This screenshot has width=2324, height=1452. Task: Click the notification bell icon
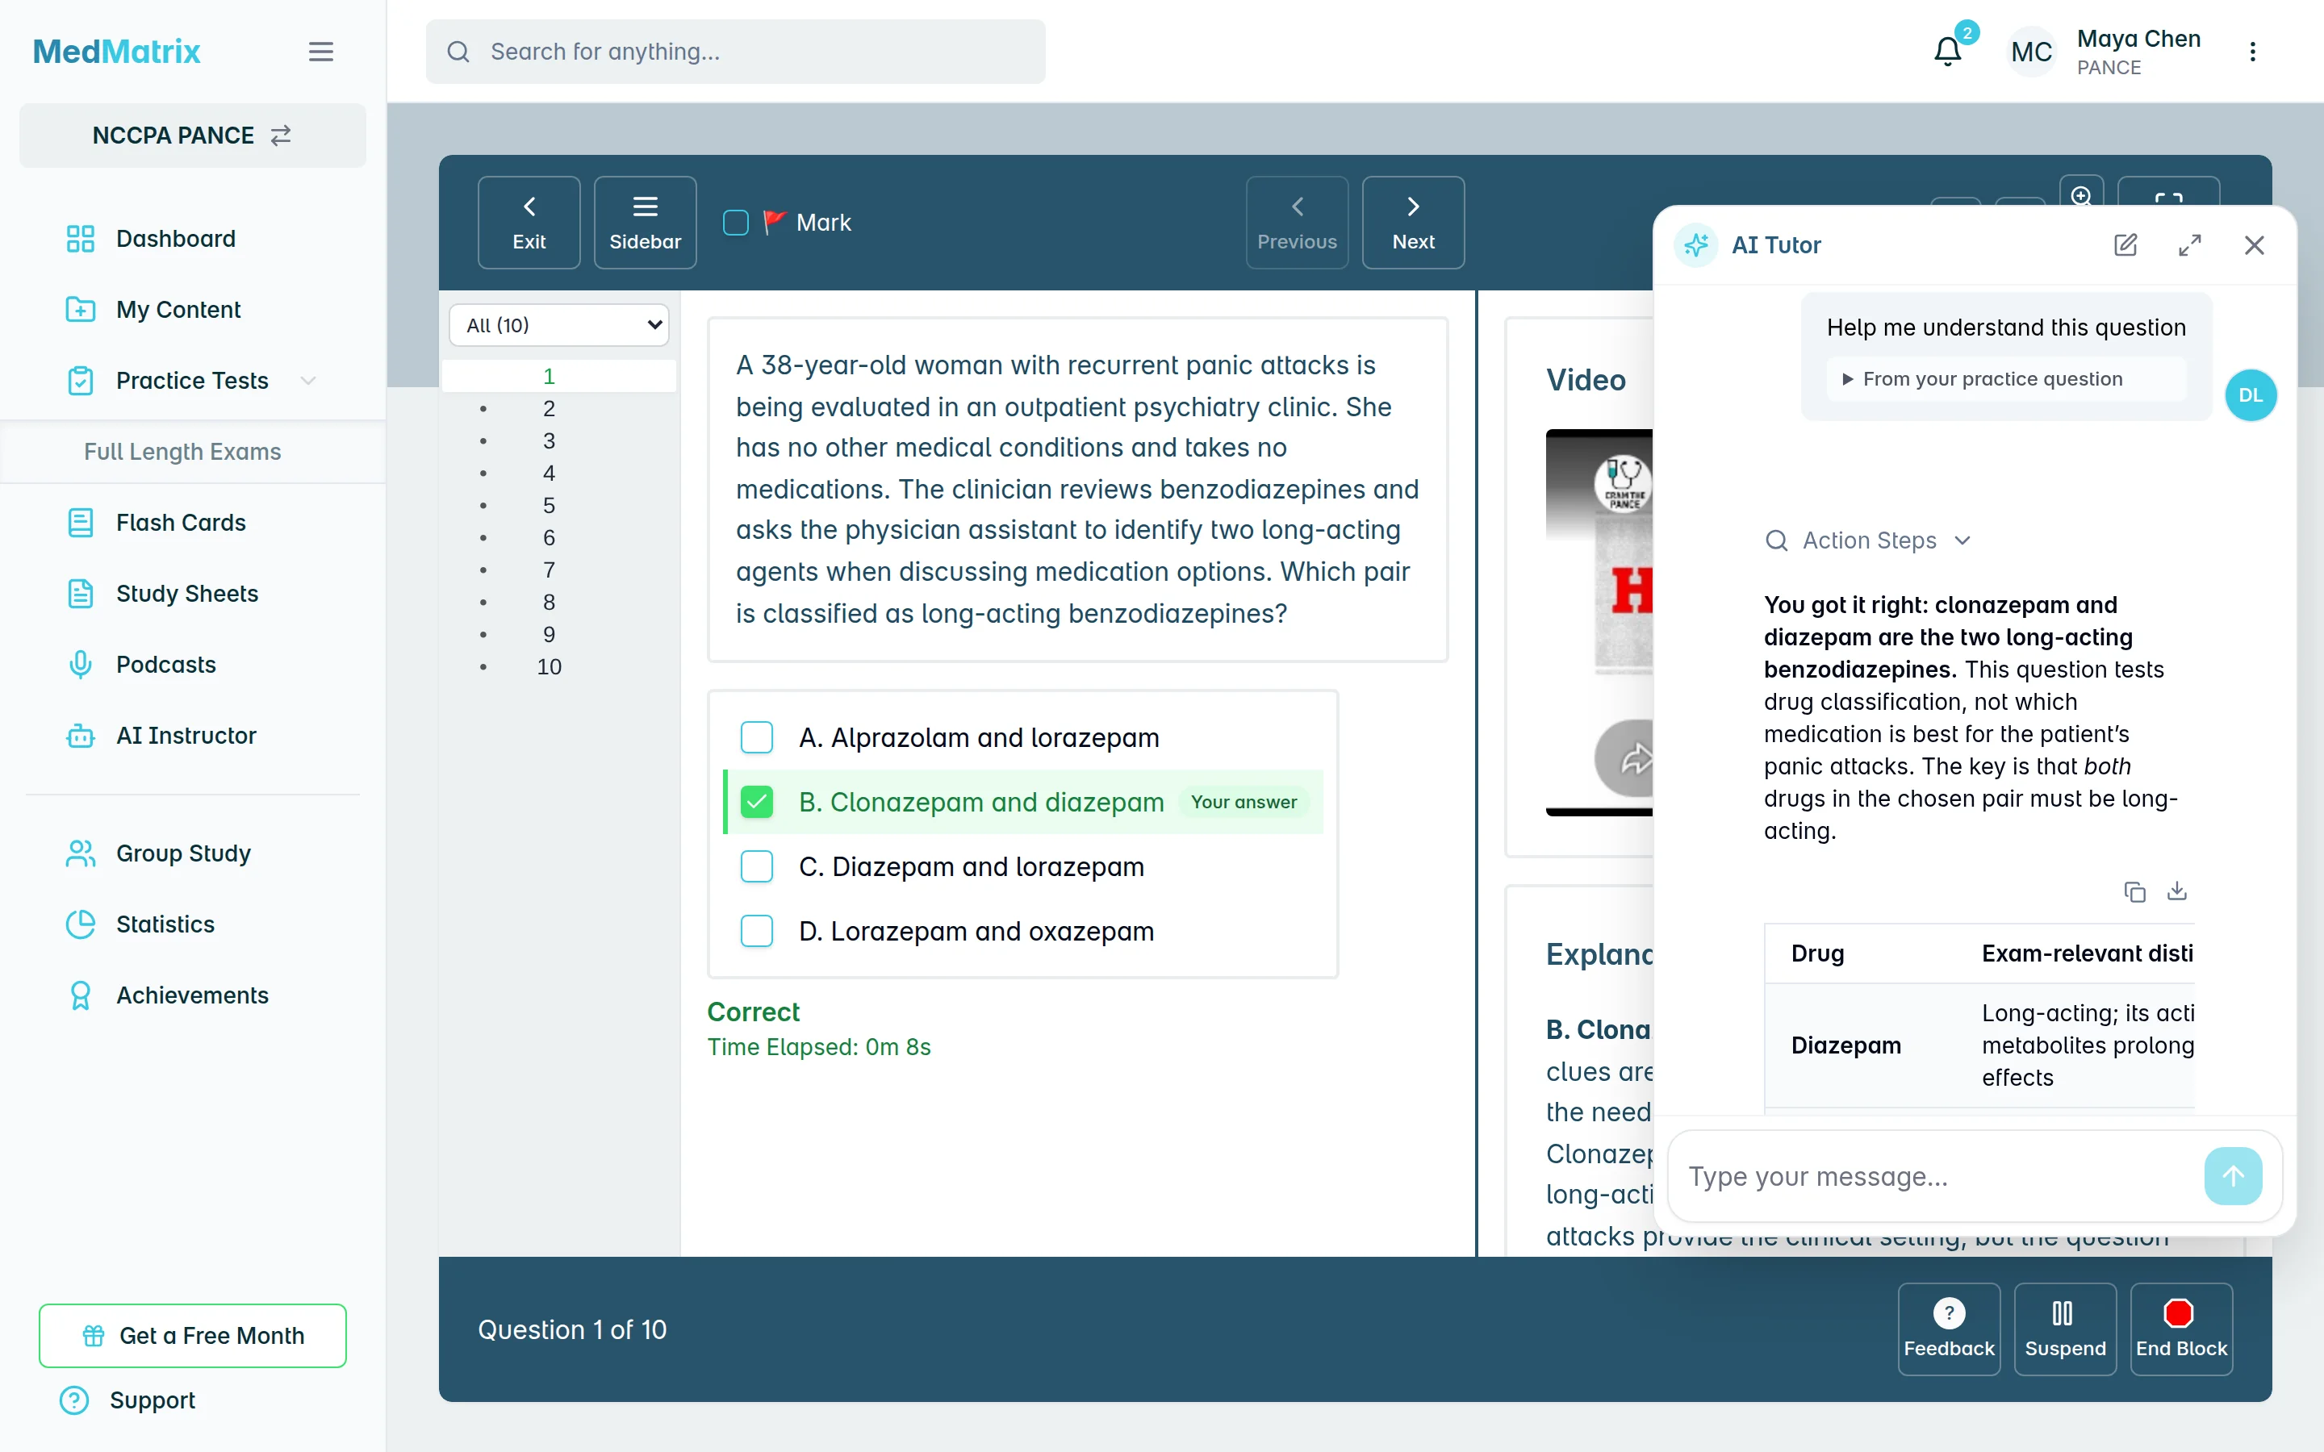pyautogui.click(x=1947, y=52)
